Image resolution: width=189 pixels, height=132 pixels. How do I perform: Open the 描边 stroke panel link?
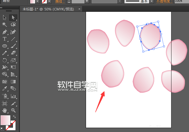60,1
